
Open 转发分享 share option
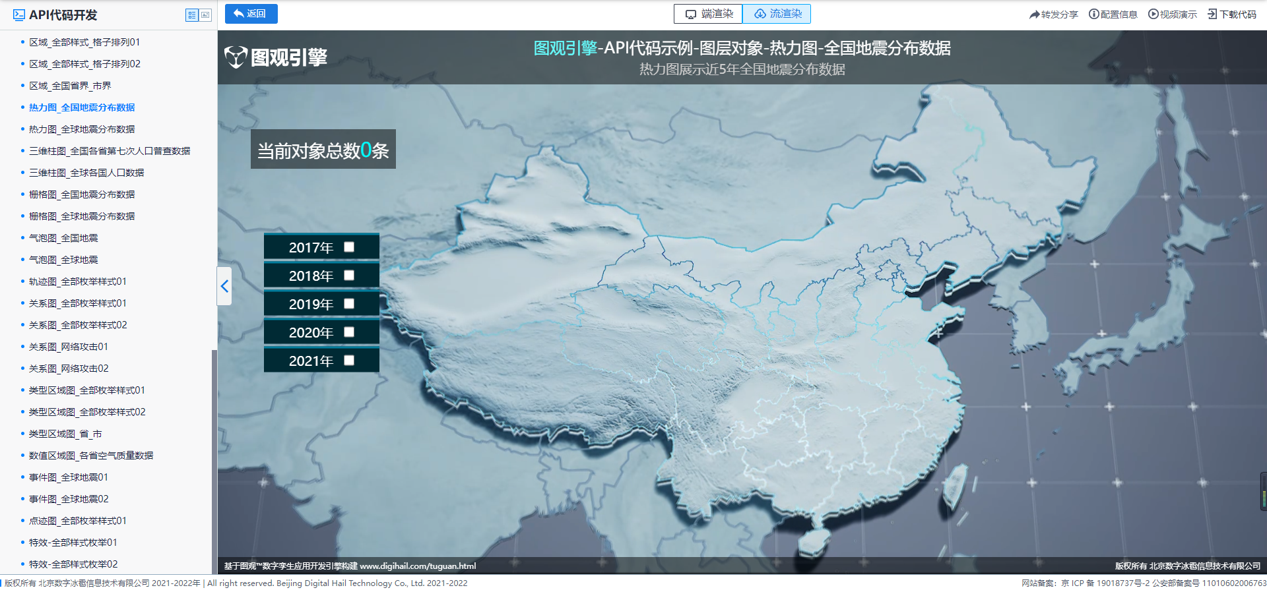[1053, 15]
